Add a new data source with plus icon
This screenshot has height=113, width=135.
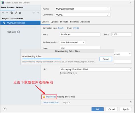pos(3,13)
